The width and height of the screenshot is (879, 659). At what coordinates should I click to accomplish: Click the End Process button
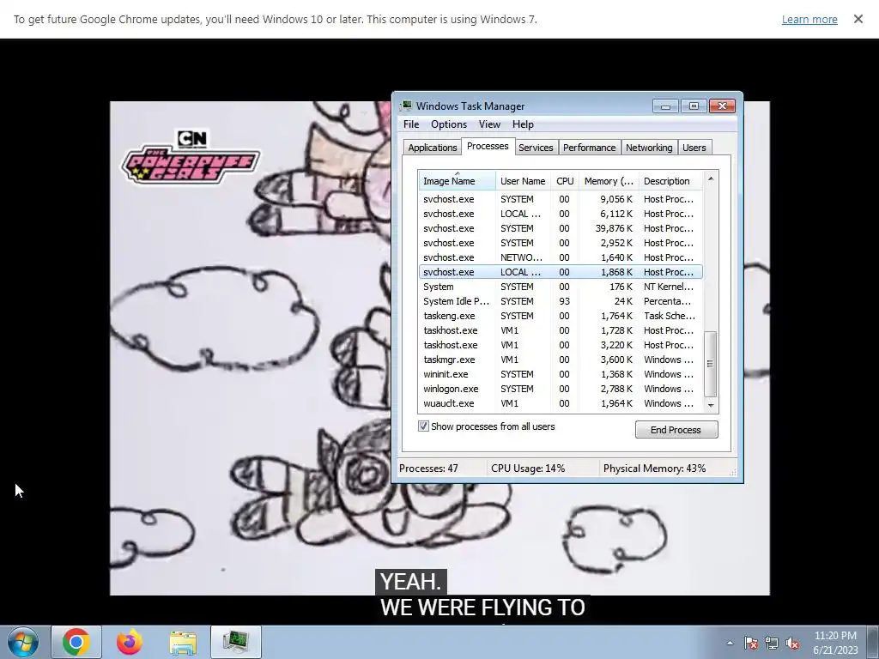coord(676,430)
